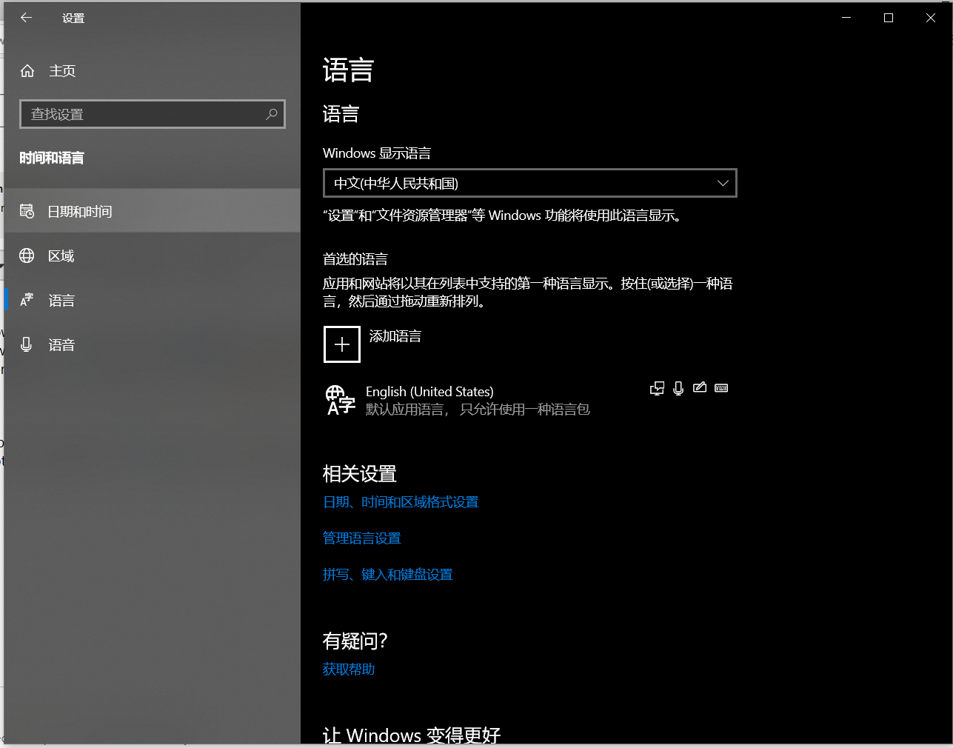Open 管理语言设置 link
Image resolution: width=953 pixels, height=748 pixels.
pos(361,538)
